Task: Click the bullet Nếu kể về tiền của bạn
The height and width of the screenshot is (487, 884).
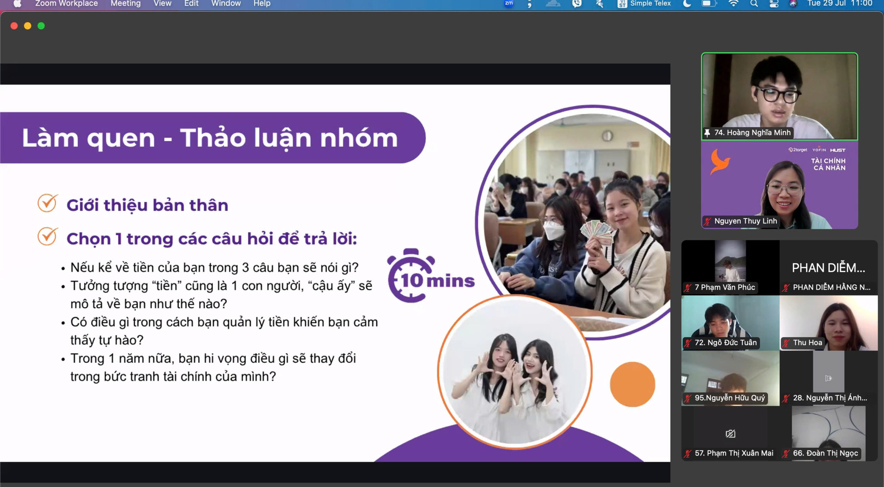Action: 214,268
